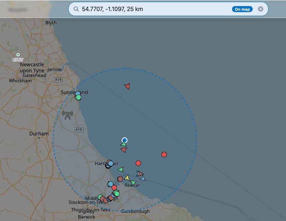Screen dimensions: 286x221
Task: Select the red circle vessel in Tees mouth
Action: pyautogui.click(x=114, y=187)
